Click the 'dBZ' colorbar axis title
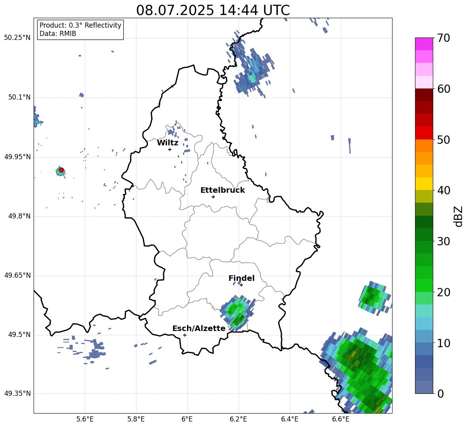Image resolution: width=468 pixels, height=427 pixels. click(x=459, y=216)
